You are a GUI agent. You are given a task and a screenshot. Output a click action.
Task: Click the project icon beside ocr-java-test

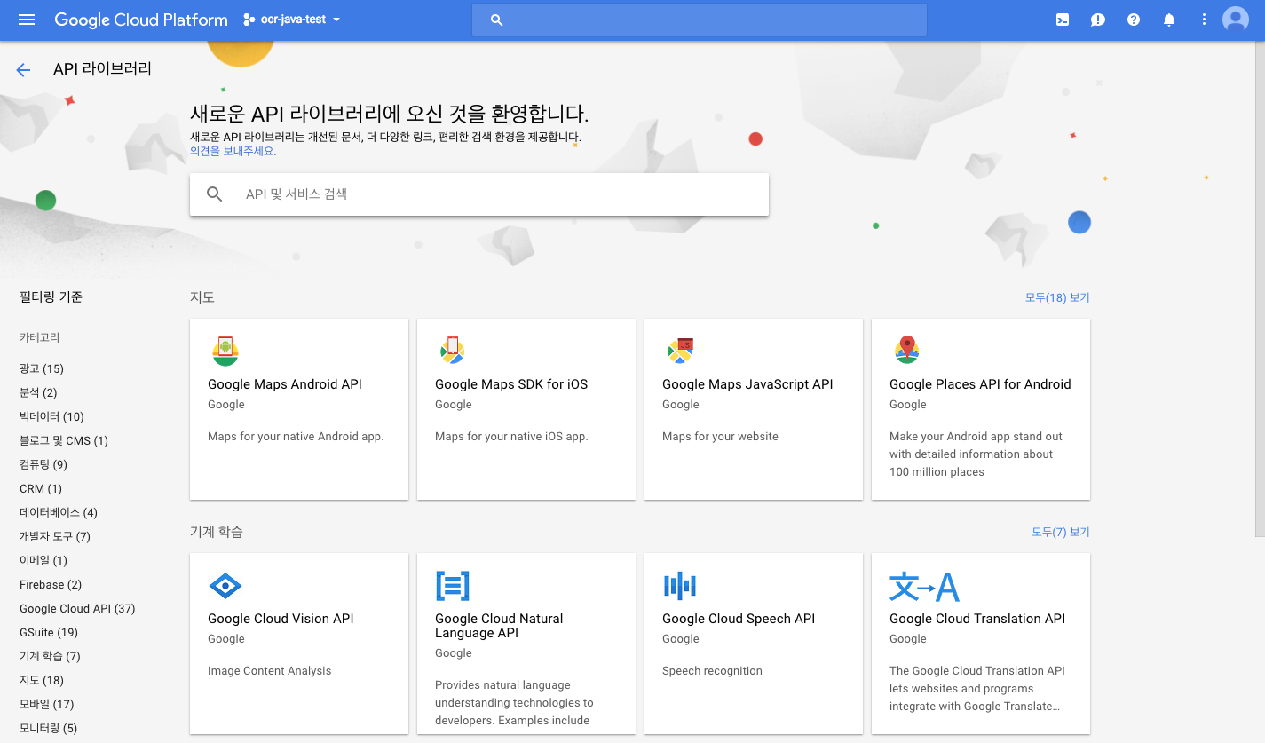pos(249,20)
